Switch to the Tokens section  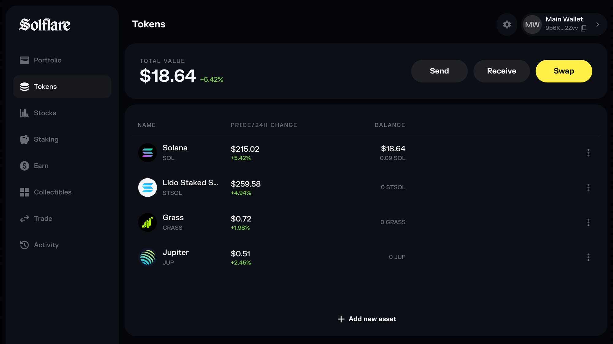pyautogui.click(x=45, y=87)
